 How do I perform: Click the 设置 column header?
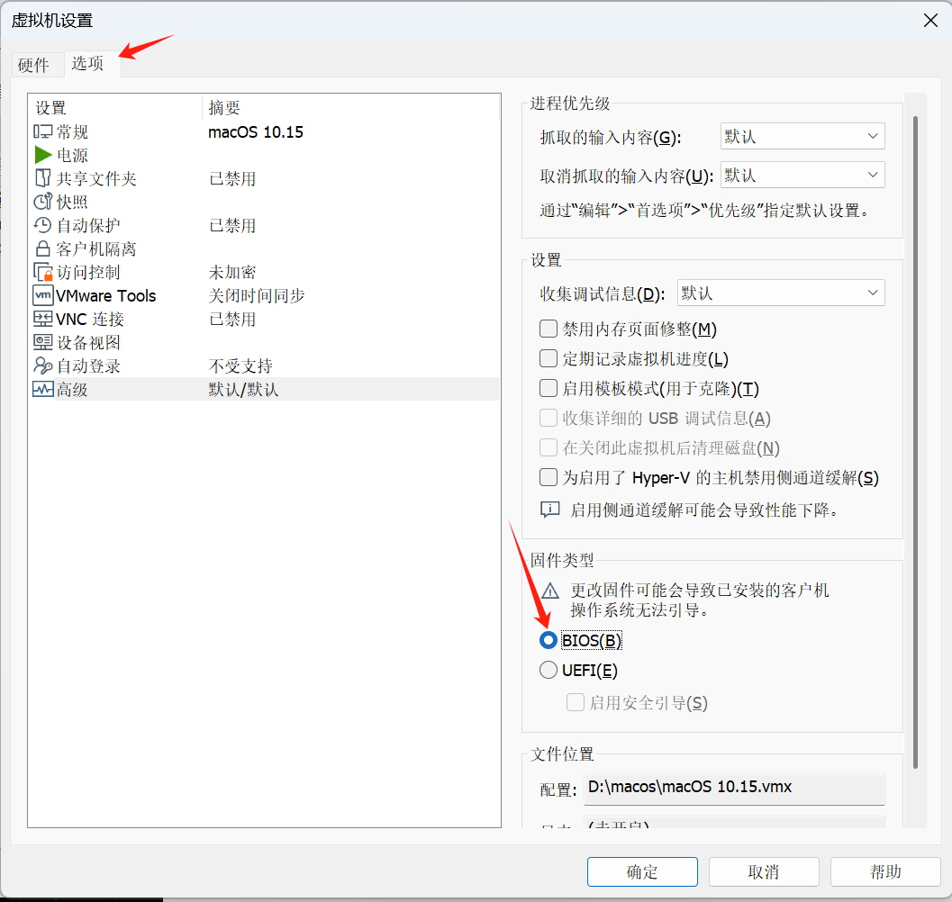[x=114, y=107]
